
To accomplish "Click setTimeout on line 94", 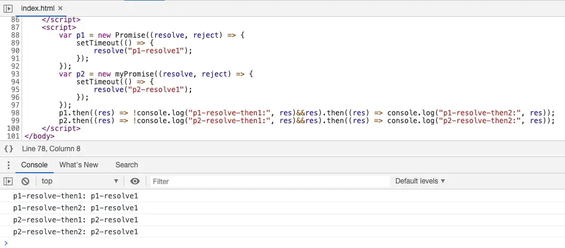I will tap(98, 82).
